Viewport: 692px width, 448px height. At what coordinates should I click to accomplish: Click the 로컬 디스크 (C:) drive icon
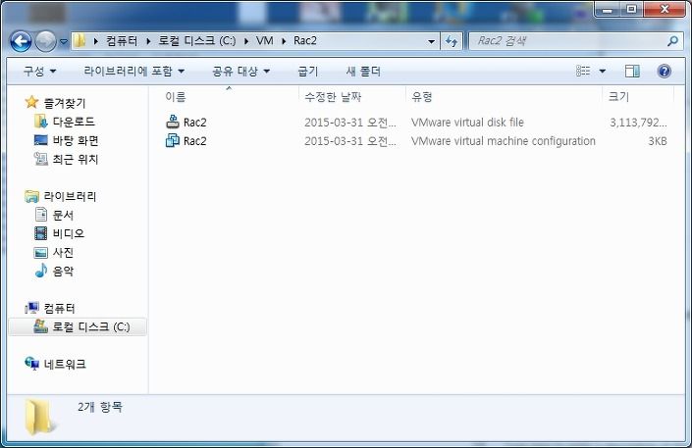point(40,325)
